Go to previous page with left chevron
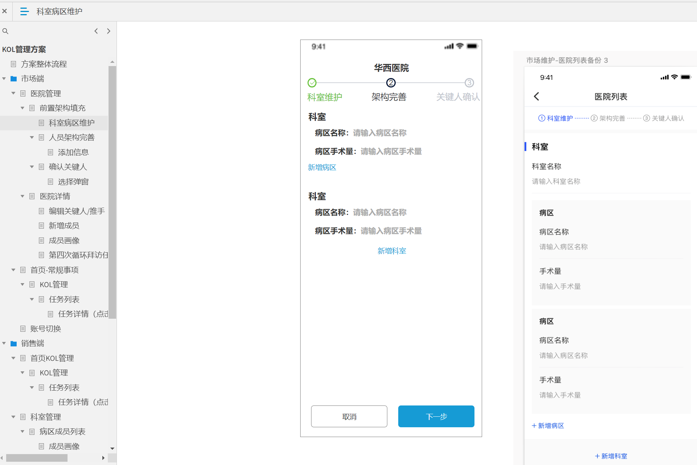Viewport: 697px width, 465px height. pyautogui.click(x=96, y=31)
